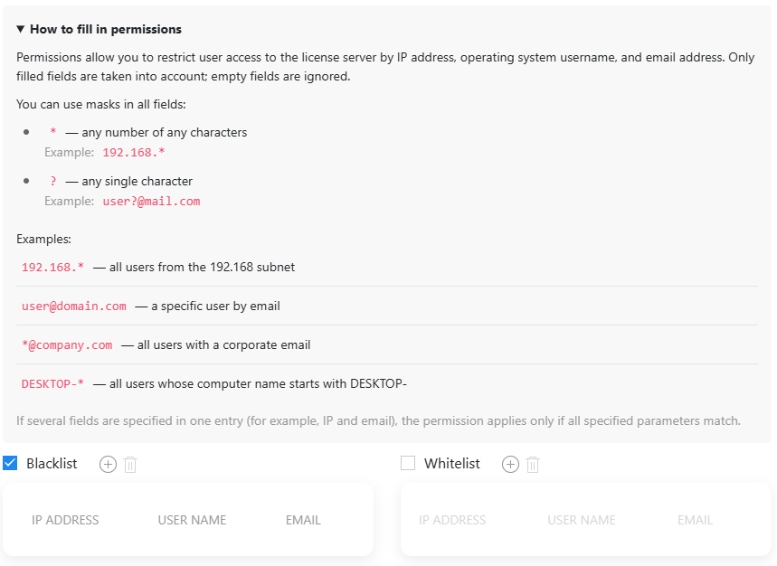777x566 pixels.
Task: Uncheck the Blacklist checkbox
Action: click(x=11, y=464)
